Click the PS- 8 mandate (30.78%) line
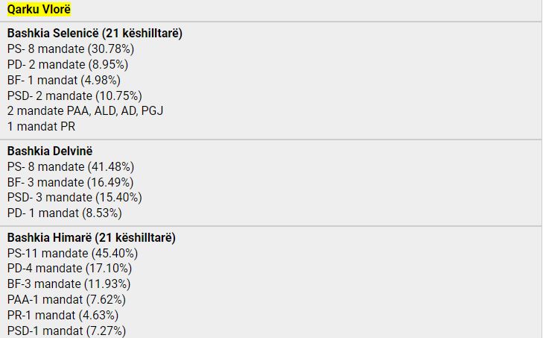The image size is (543, 338). pyautogui.click(x=71, y=49)
